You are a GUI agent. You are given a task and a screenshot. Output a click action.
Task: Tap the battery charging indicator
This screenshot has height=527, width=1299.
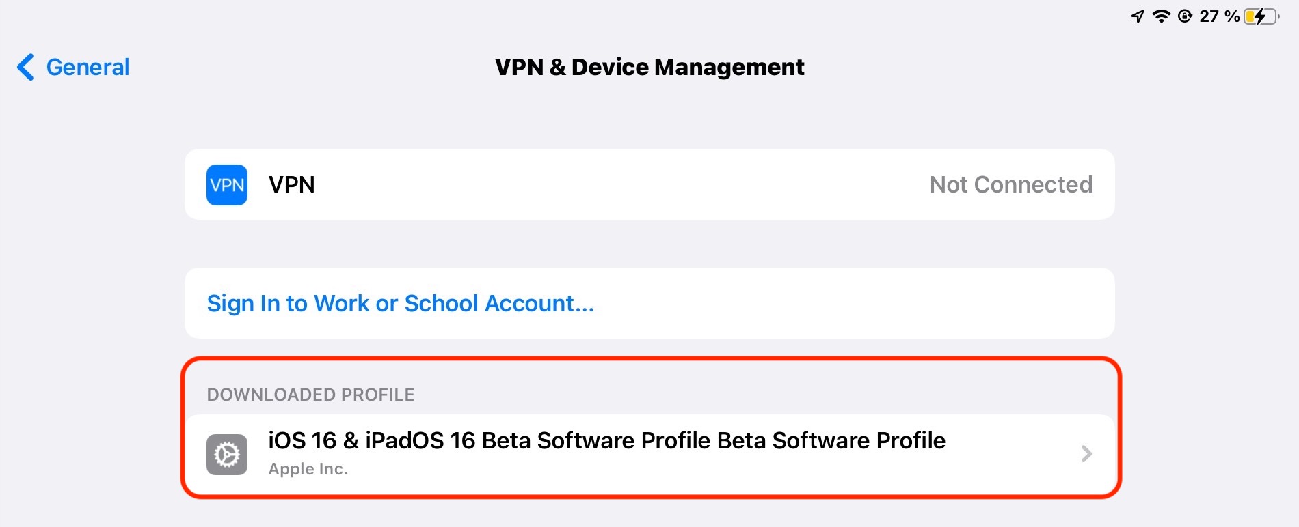point(1261,16)
